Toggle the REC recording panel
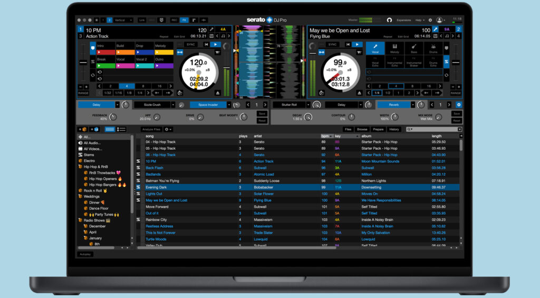 coord(174,20)
